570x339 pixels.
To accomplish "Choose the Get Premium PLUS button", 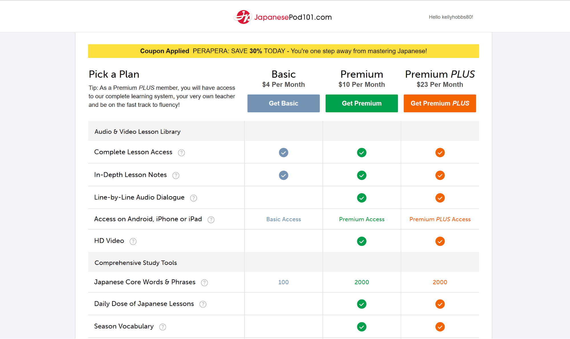I will pos(440,103).
